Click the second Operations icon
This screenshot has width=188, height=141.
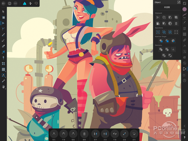point(164,32)
